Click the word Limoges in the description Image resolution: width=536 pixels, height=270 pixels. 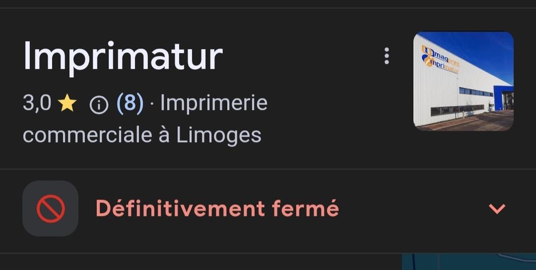tap(219, 135)
